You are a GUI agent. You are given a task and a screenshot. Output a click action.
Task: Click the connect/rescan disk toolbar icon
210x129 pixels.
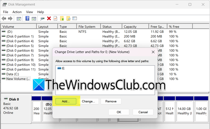click(42, 19)
